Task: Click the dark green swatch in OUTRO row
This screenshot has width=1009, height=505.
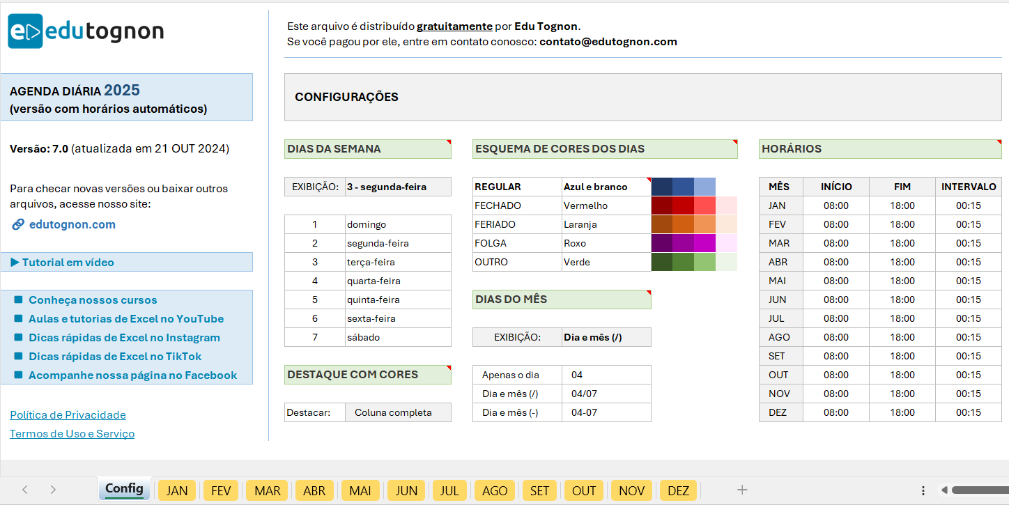Action: pos(662,262)
